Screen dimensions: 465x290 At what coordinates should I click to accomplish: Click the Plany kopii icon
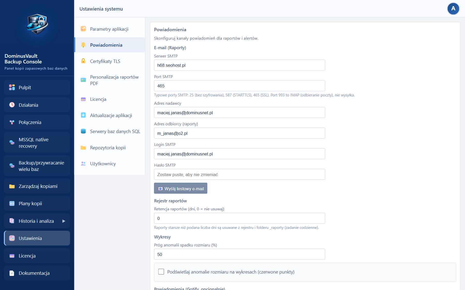pyautogui.click(x=12, y=203)
